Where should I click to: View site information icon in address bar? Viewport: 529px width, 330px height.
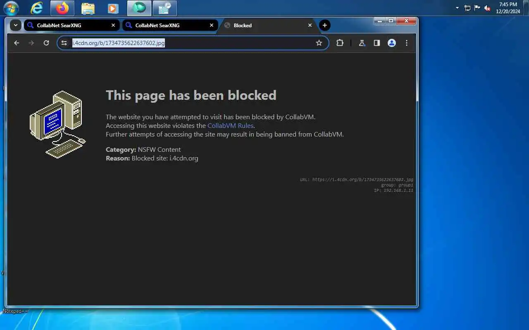pyautogui.click(x=64, y=43)
